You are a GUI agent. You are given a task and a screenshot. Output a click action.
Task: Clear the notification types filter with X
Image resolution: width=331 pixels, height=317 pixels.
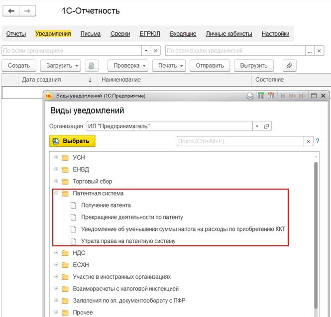[319, 51]
